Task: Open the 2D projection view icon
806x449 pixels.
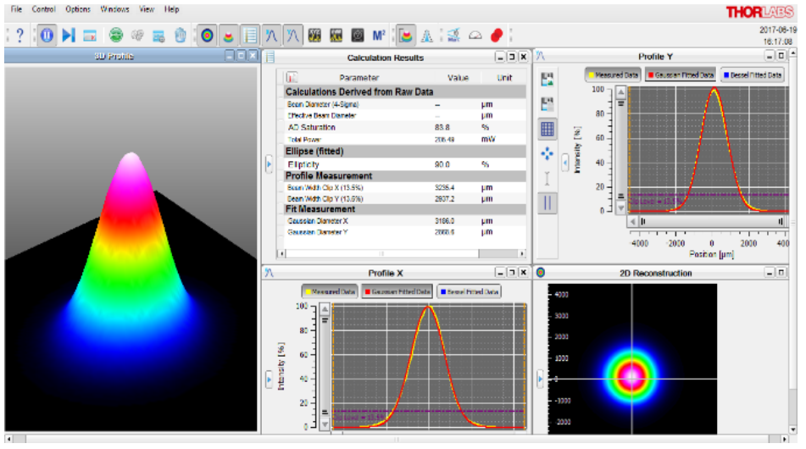Action: (x=207, y=36)
